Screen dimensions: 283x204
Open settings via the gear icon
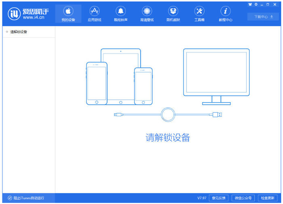[256, 4]
